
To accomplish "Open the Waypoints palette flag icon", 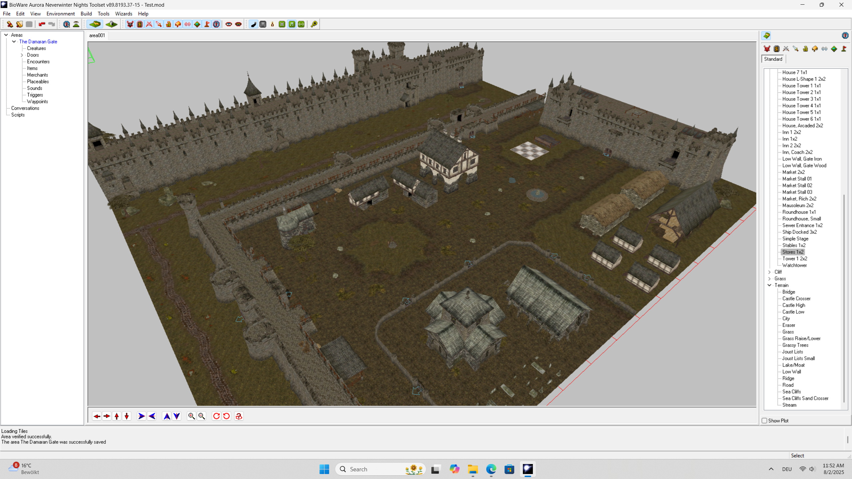I will 844,49.
